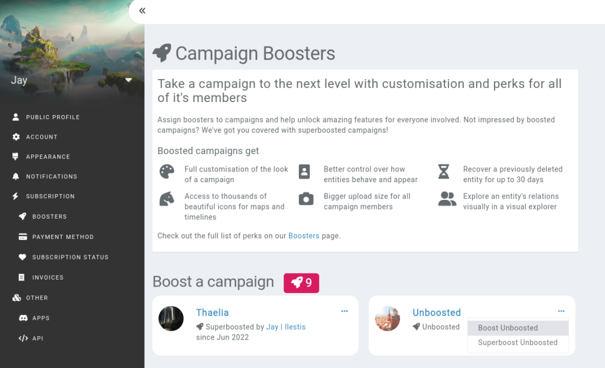Select the Account settings gear icon
The height and width of the screenshot is (368, 605).
(x=14, y=137)
